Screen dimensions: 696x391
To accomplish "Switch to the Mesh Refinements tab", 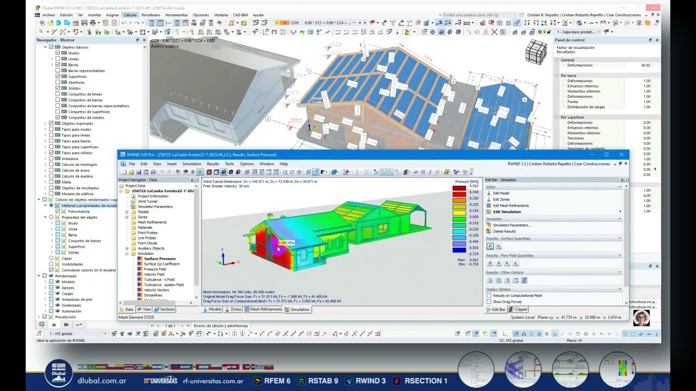I will click(264, 310).
